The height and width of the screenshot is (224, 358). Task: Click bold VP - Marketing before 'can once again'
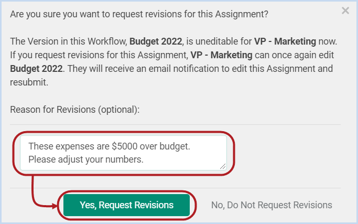click(x=222, y=55)
